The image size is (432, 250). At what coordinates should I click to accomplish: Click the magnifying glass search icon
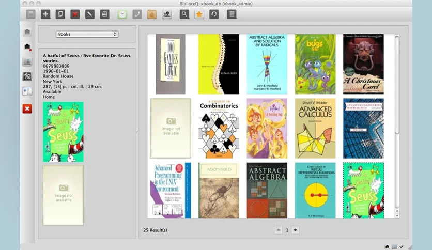[x=184, y=14]
